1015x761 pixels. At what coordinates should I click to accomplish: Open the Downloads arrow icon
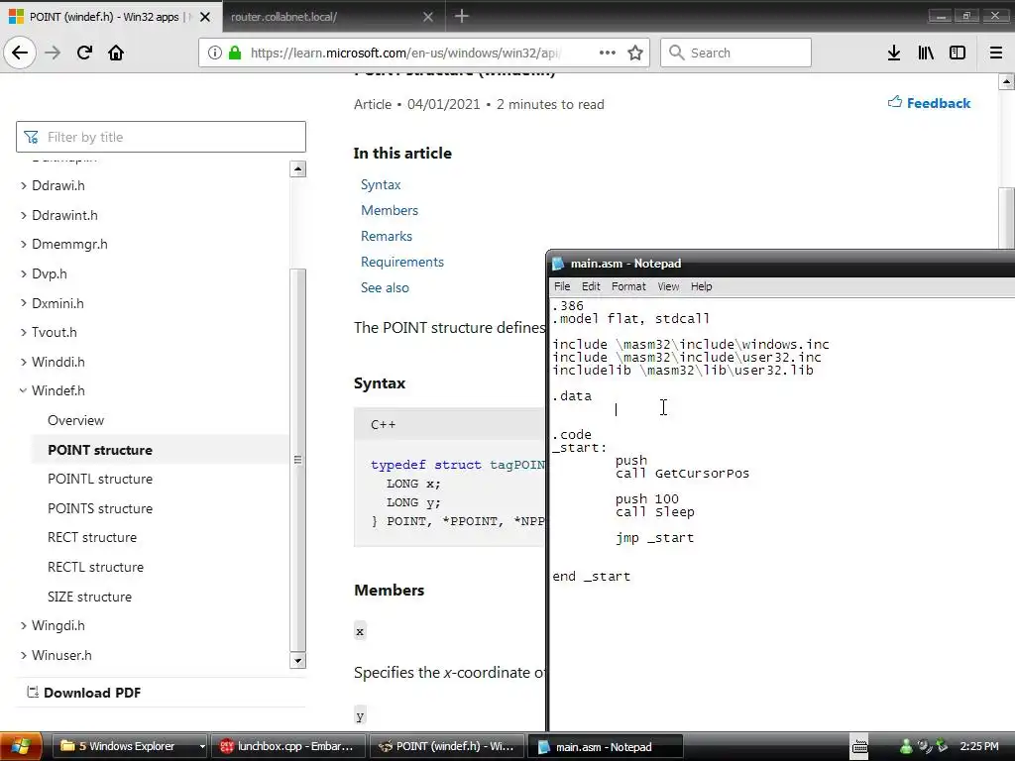point(894,53)
